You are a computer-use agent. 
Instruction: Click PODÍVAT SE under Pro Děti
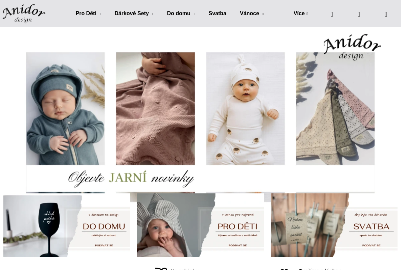click(238, 245)
